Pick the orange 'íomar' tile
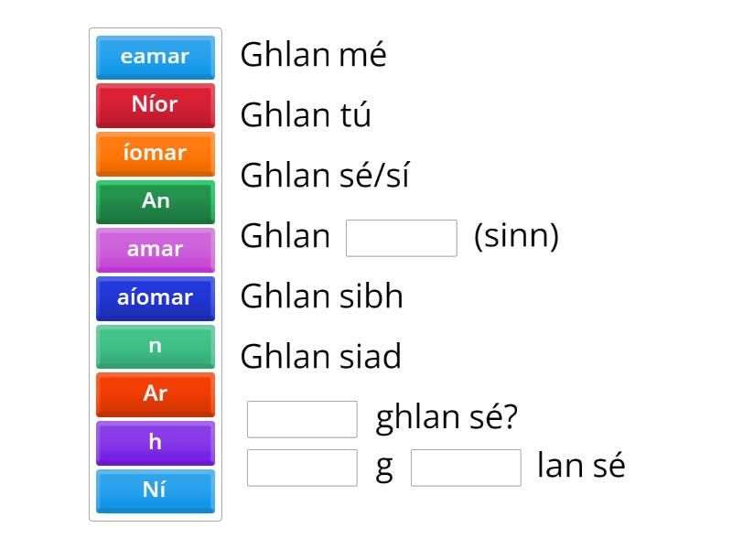 155,153
